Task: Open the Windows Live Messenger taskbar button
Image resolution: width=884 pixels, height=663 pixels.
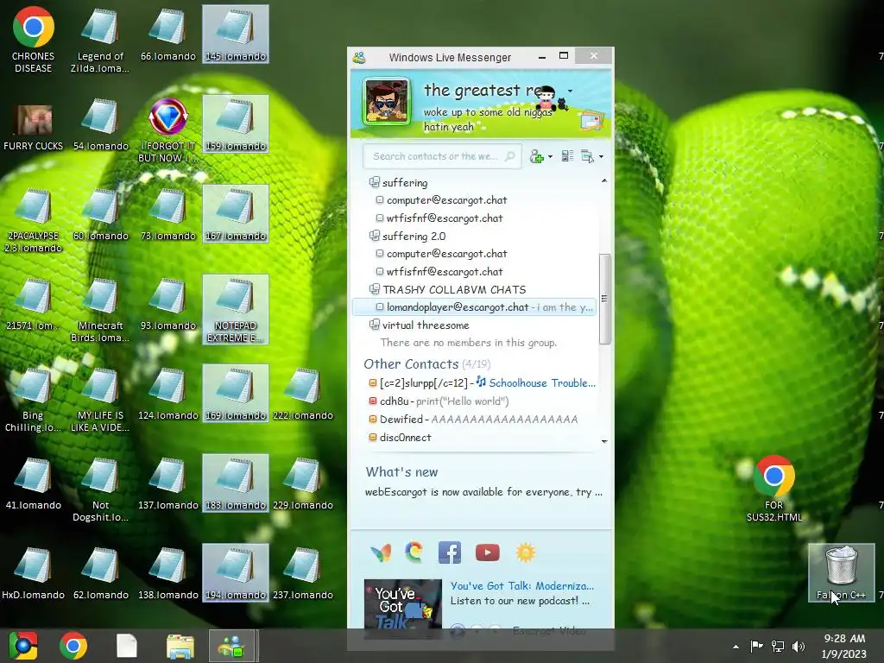Action: (231, 646)
